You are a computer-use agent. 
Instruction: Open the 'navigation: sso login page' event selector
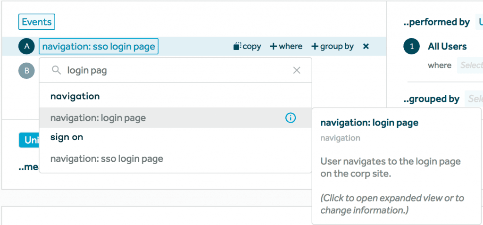[x=99, y=46]
